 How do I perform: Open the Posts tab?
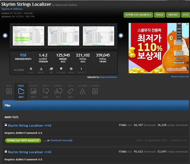click(46, 91)
